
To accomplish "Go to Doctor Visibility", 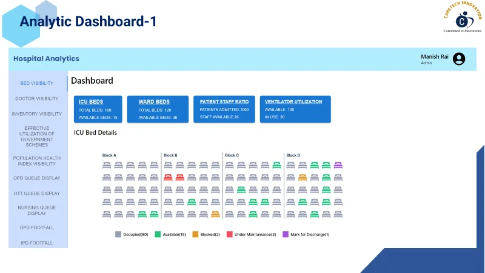I will [x=37, y=98].
